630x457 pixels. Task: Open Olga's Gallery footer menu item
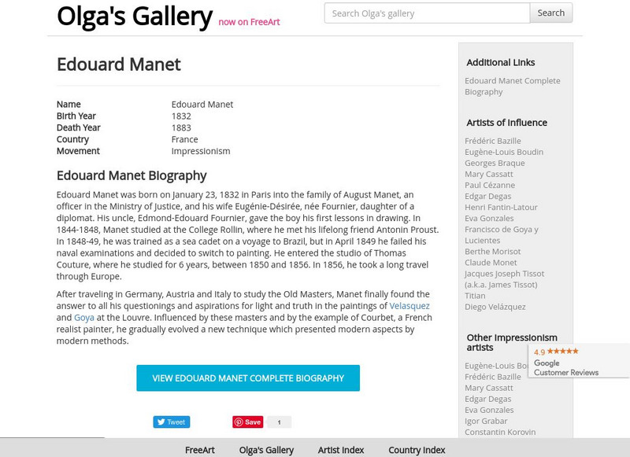[x=266, y=450]
